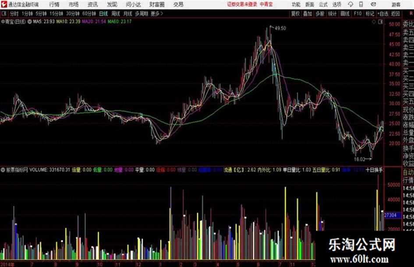414x267 pixels.
Task: Switch to the 1分钟 period tab
Action: pyautogui.click(x=27, y=14)
